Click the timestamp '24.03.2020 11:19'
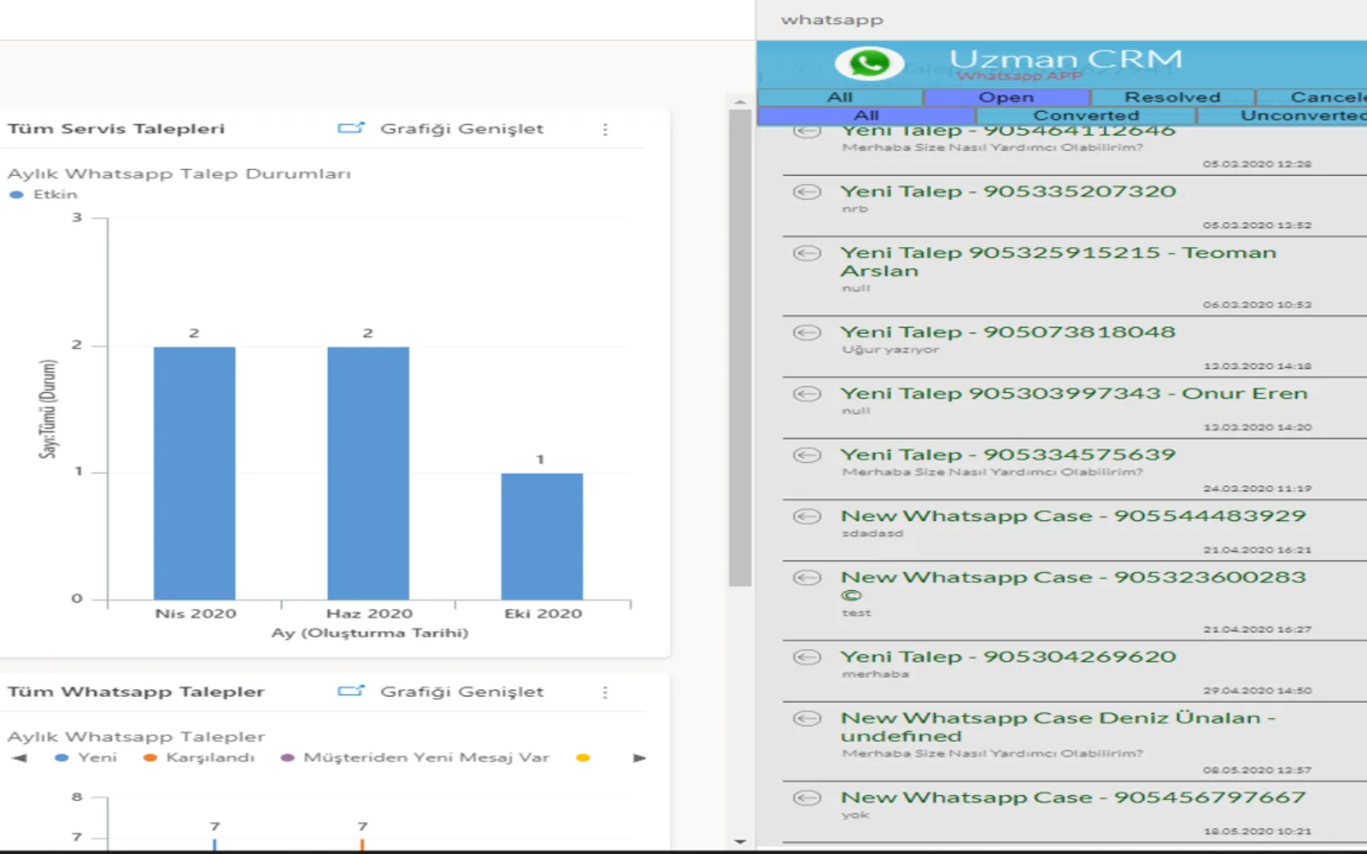1367x854 pixels. 1258,488
